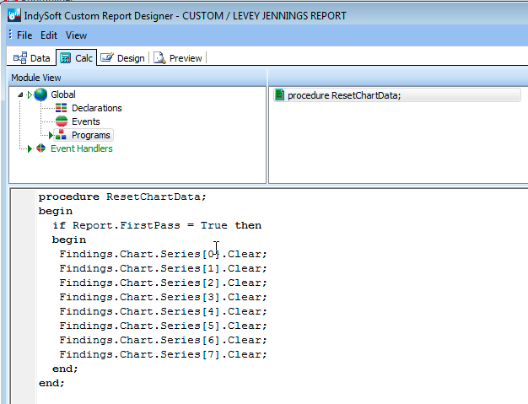Viewport: 528px width, 404px height.
Task: Click the Series[2].Clear code line
Action: [163, 283]
